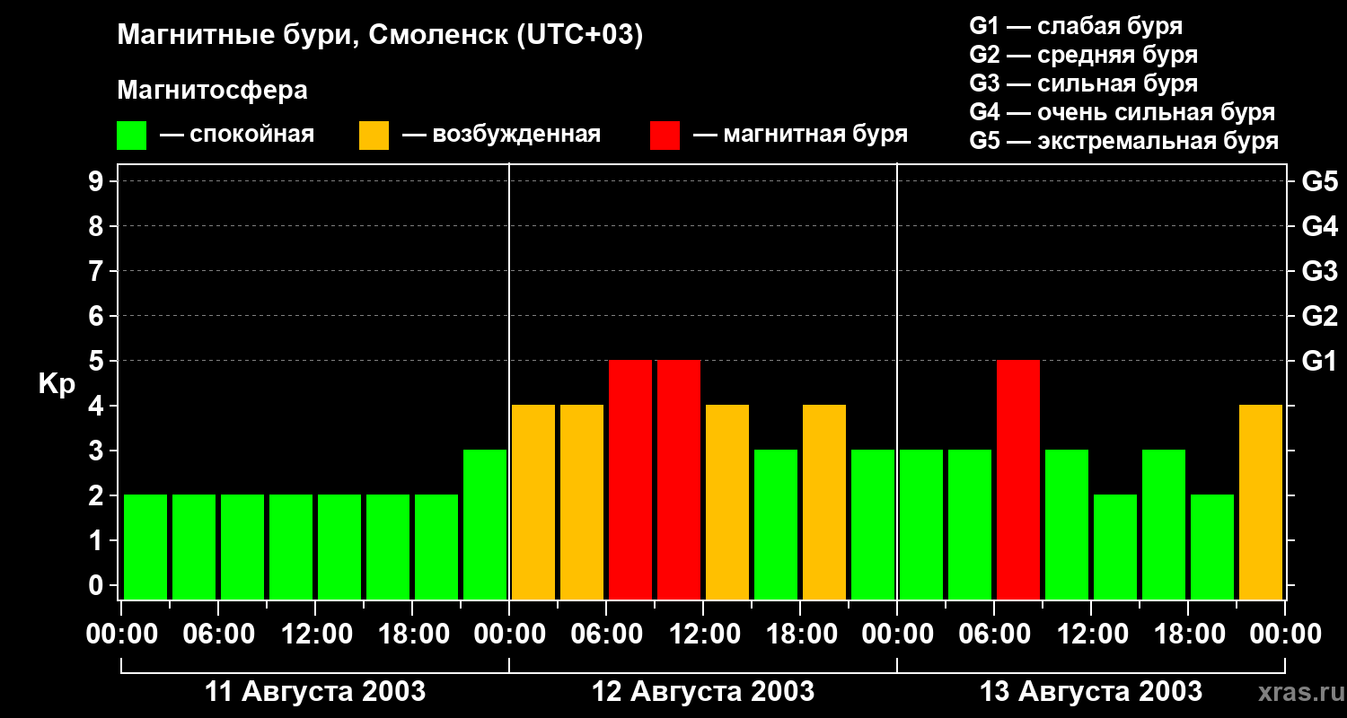This screenshot has width=1347, height=718.
Task: Click the '13 Августа 2003' date label
Action: [x=1091, y=691]
